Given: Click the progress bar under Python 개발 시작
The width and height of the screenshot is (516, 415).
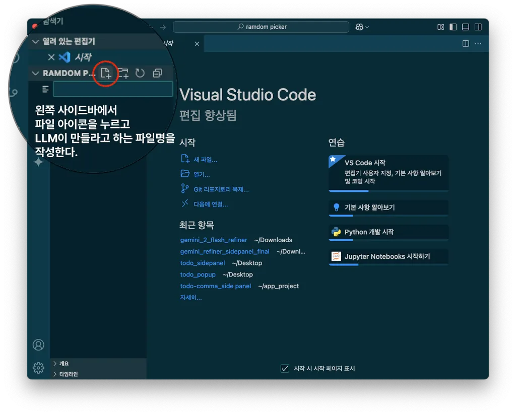Looking at the screenshot, I should pyautogui.click(x=389, y=240).
